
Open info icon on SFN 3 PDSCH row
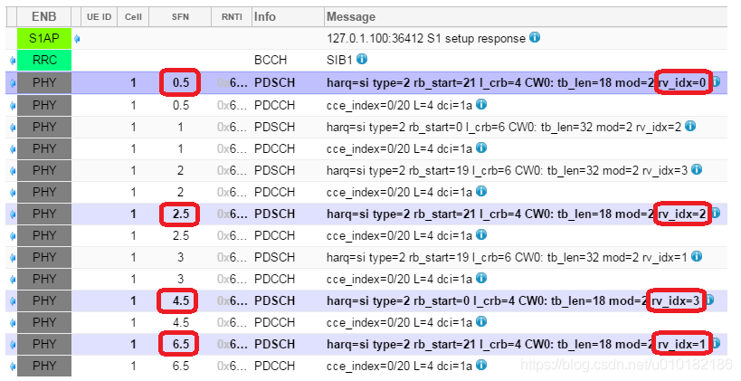[x=696, y=256]
